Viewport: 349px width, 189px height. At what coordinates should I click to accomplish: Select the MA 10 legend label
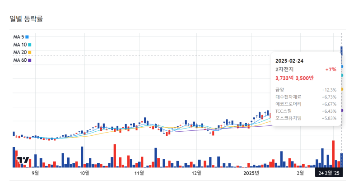coord(20,45)
